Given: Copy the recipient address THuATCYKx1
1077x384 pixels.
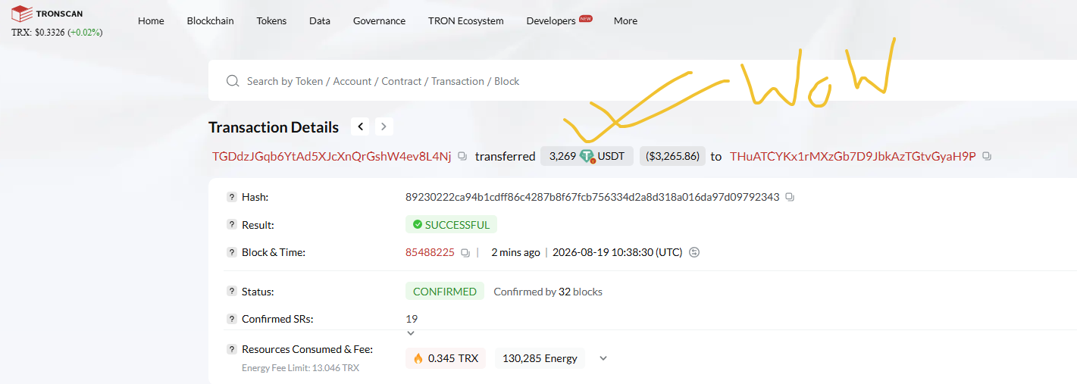Looking at the screenshot, I should click(x=987, y=156).
